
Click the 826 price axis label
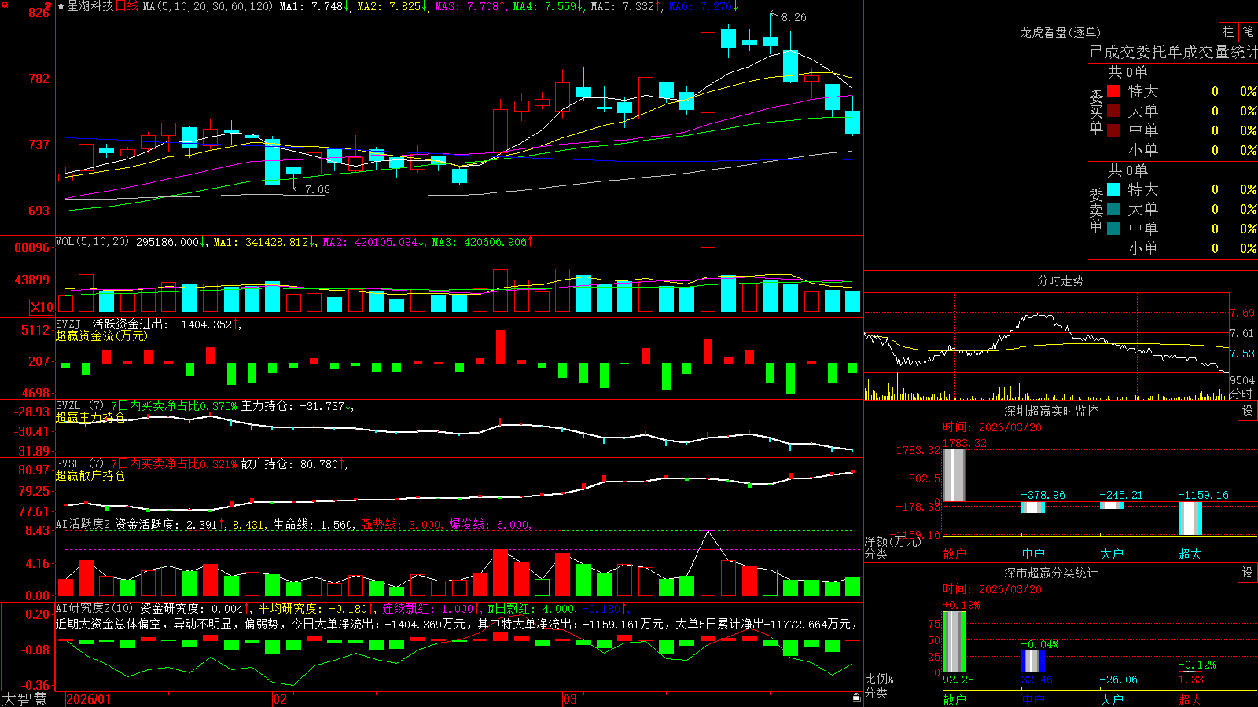point(39,13)
